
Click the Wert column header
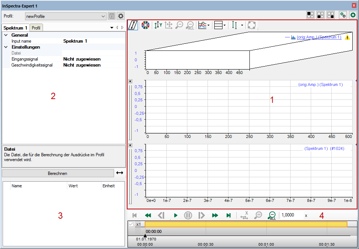[84, 186]
